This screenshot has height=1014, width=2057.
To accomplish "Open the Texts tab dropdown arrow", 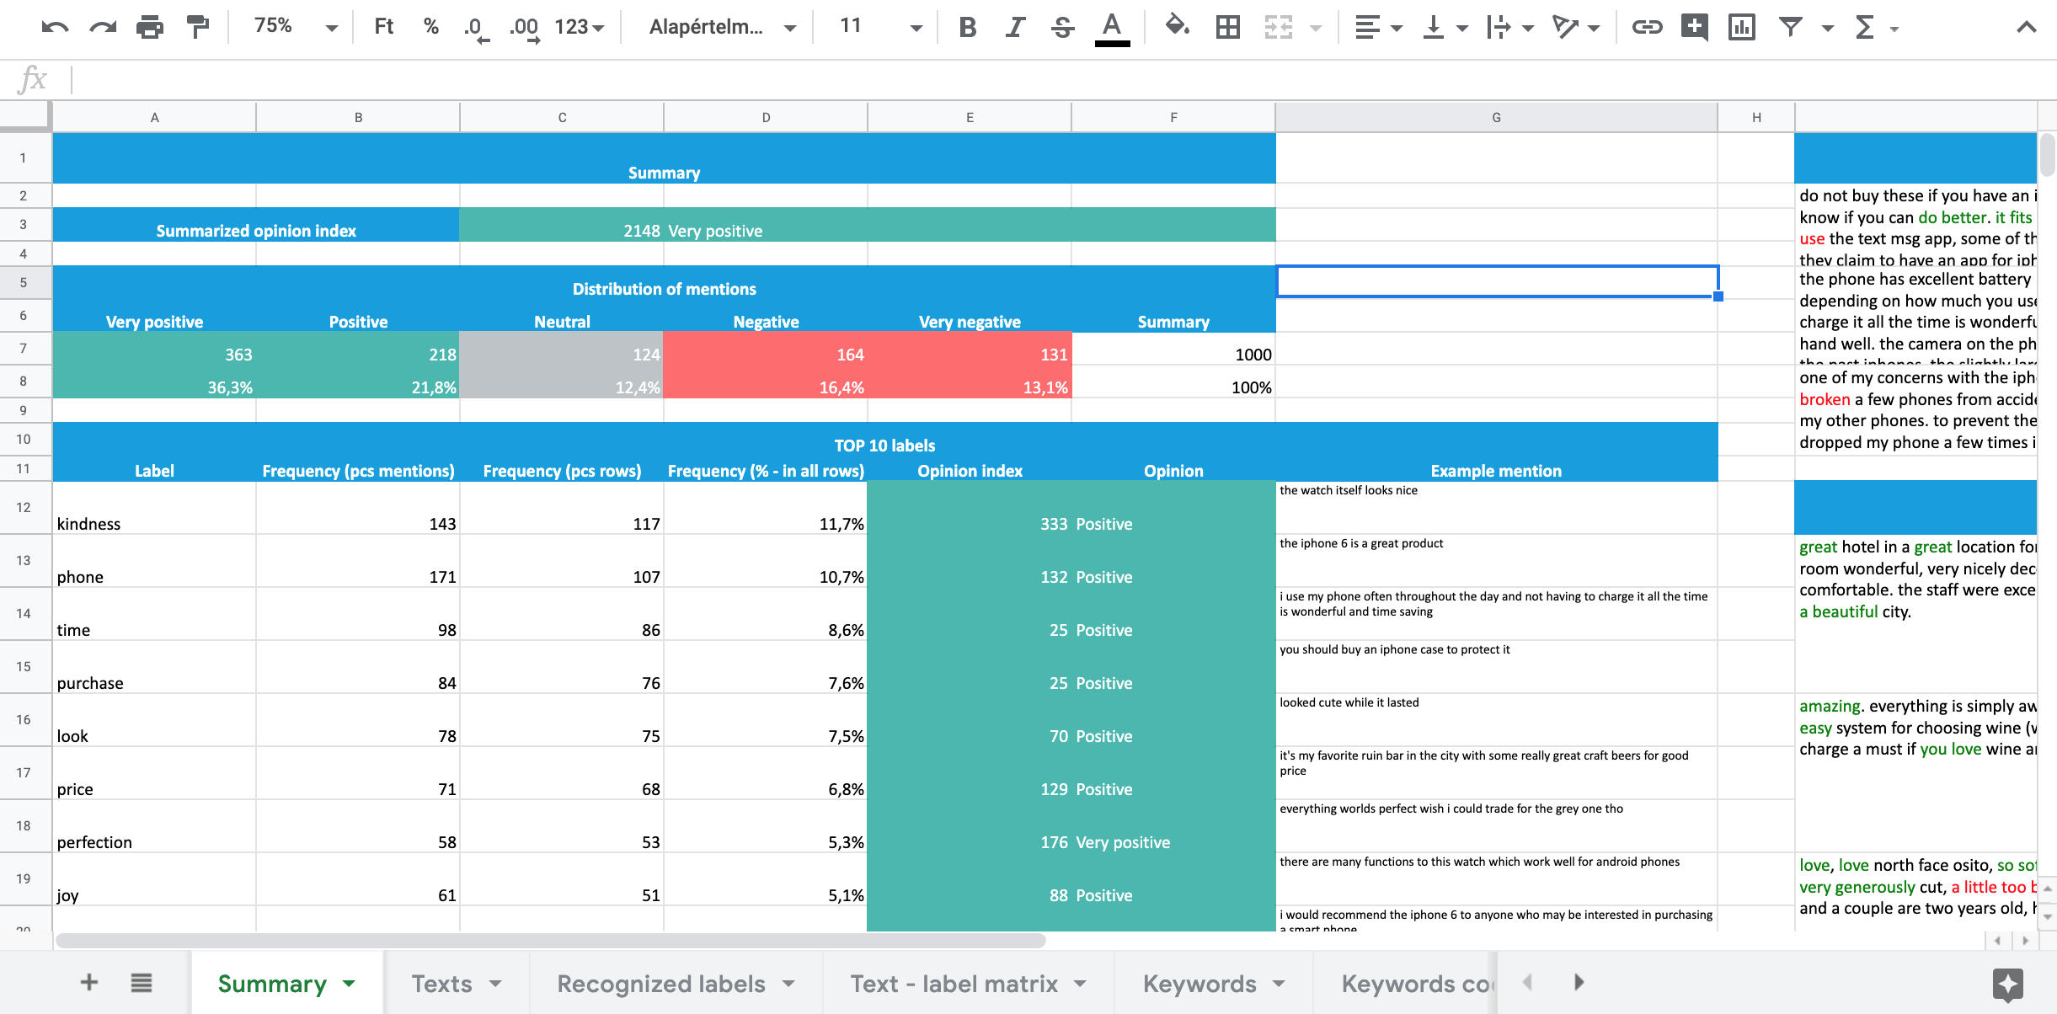I will point(495,984).
